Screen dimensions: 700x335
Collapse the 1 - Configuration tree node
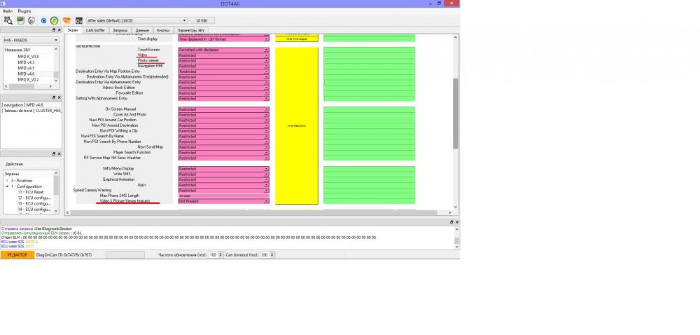tap(7, 186)
